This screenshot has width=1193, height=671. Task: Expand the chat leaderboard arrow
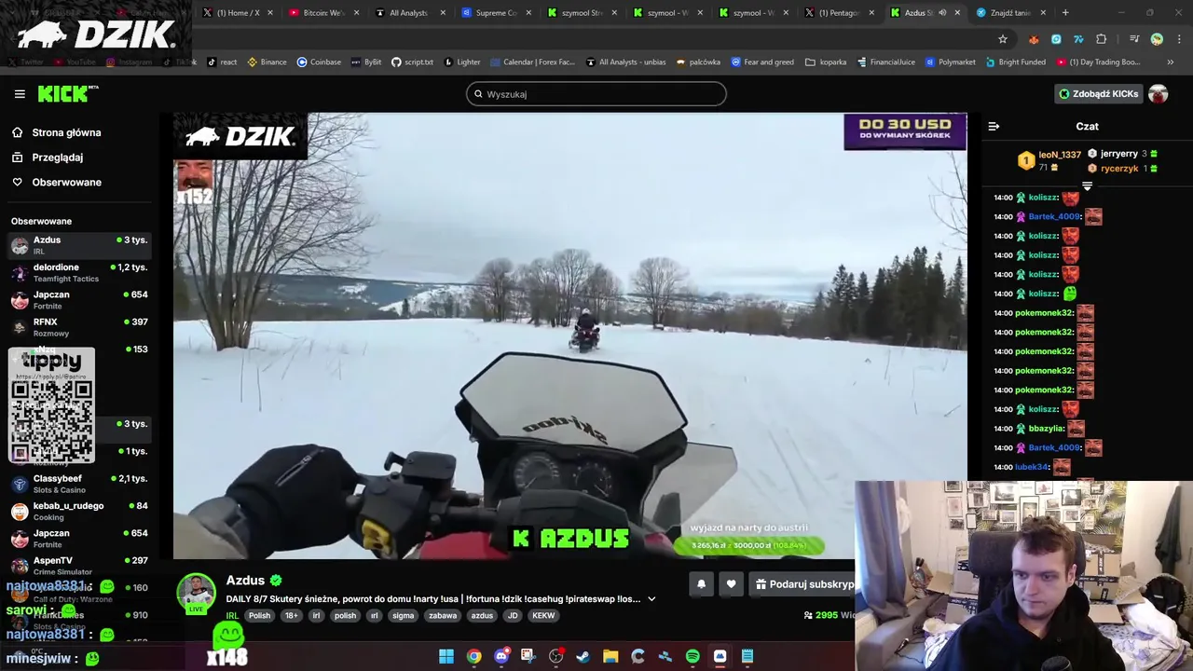coord(1087,186)
